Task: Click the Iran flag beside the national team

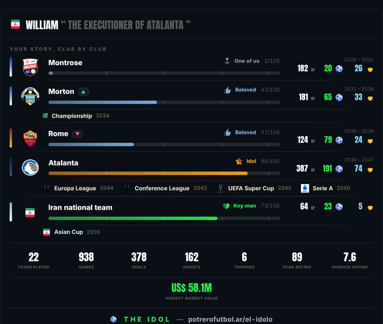Action: [x=30, y=212]
